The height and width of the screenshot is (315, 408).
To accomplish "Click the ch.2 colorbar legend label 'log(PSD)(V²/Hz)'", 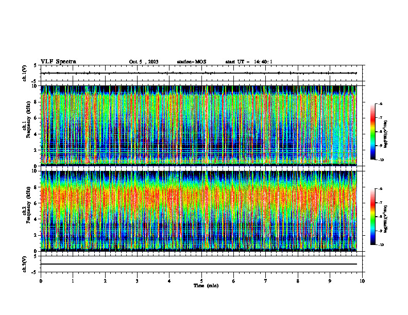I will [x=386, y=219].
